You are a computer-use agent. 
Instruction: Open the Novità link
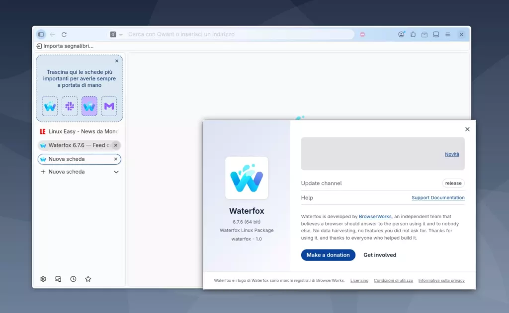point(452,154)
